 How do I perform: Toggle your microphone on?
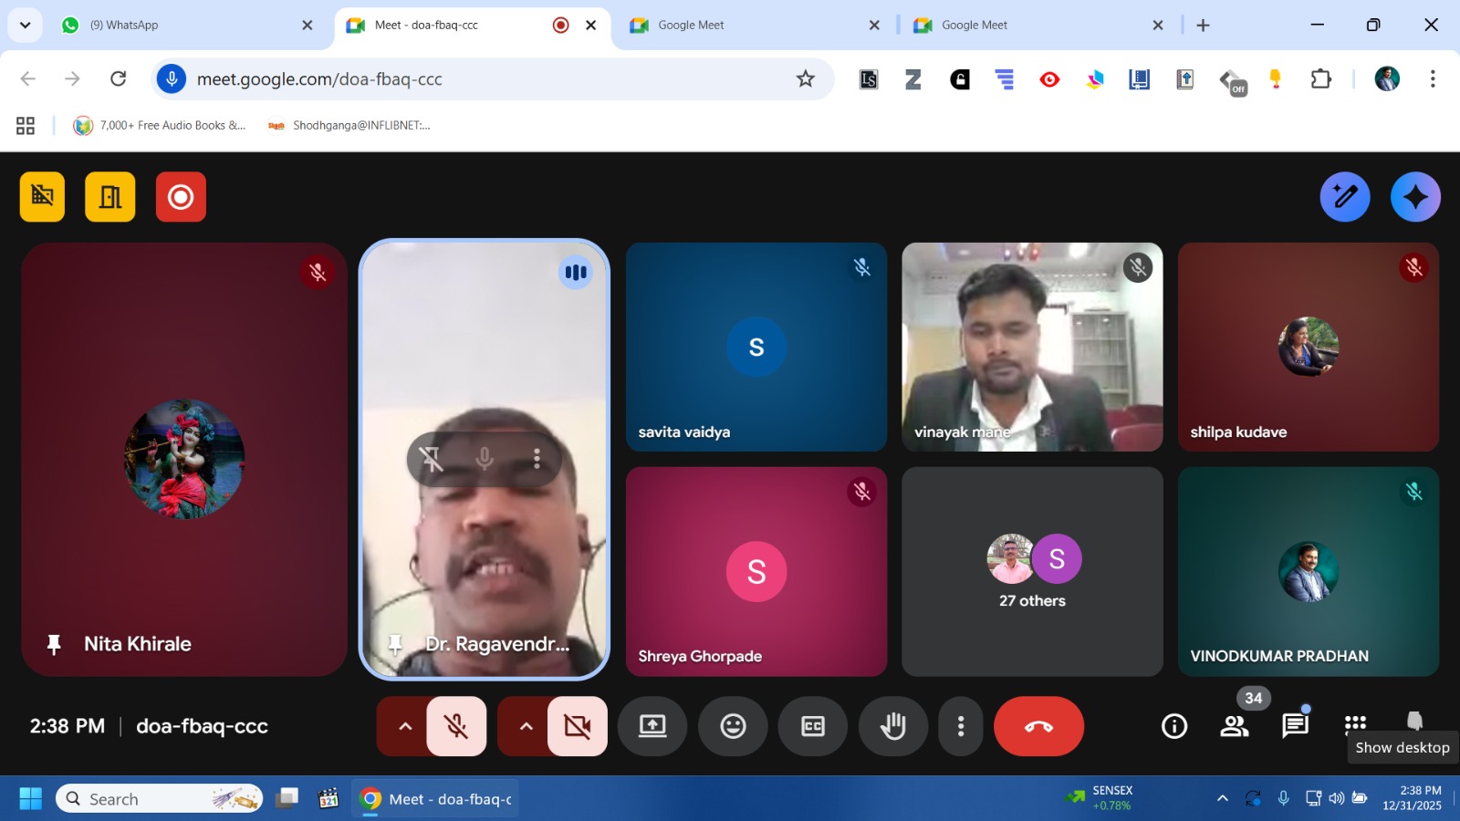(456, 726)
